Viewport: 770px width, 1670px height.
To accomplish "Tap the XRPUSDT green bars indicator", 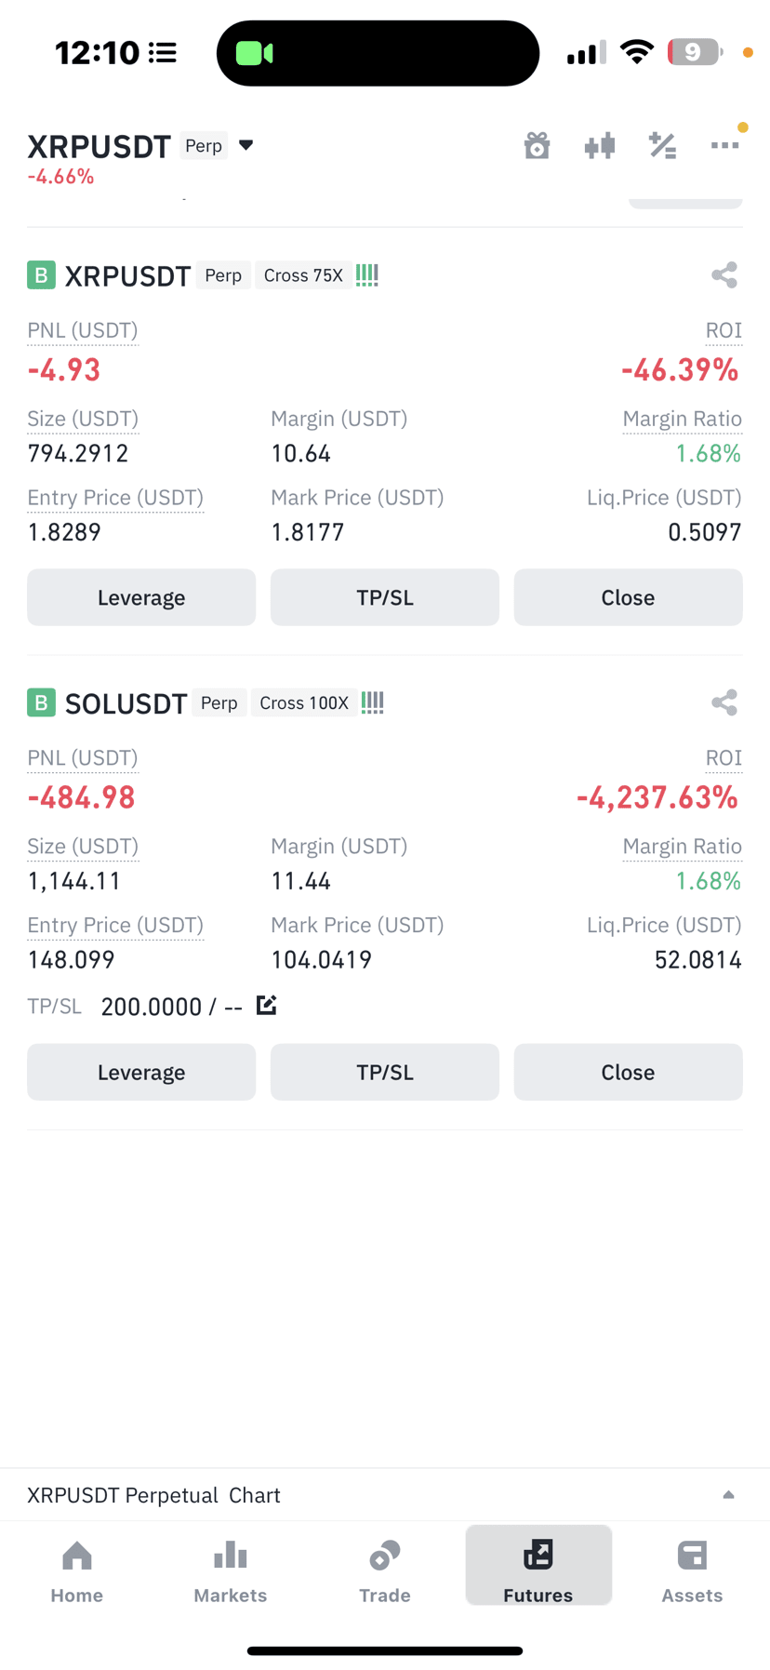I will [x=367, y=275].
